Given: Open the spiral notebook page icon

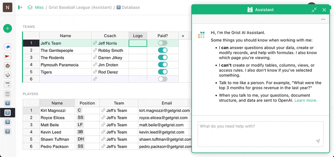Looking at the screenshot, I should tap(8, 94).
